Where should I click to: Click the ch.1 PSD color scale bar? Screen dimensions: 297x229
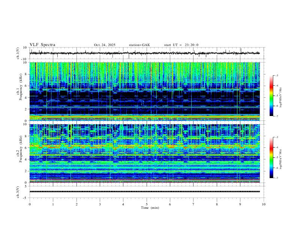tap(271, 96)
